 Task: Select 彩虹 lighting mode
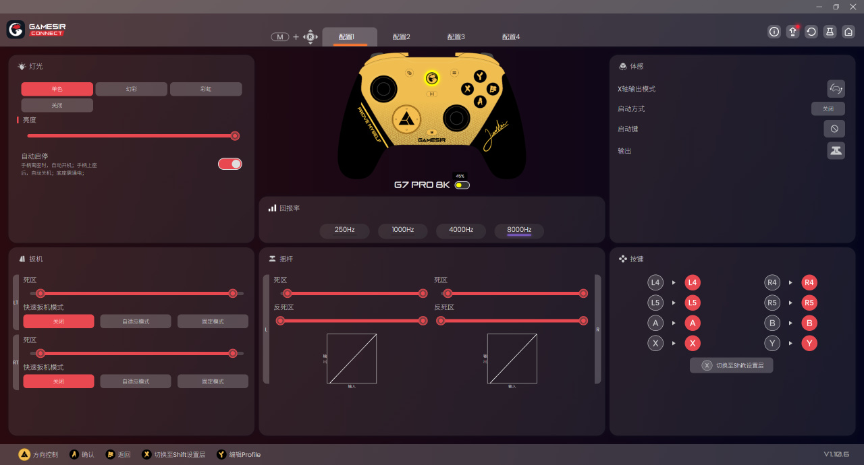206,89
